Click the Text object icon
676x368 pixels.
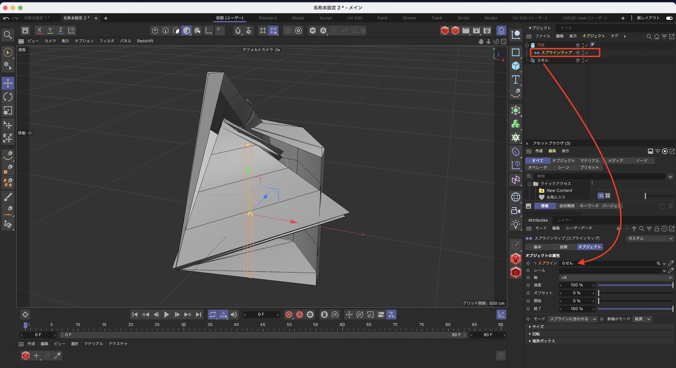click(515, 80)
